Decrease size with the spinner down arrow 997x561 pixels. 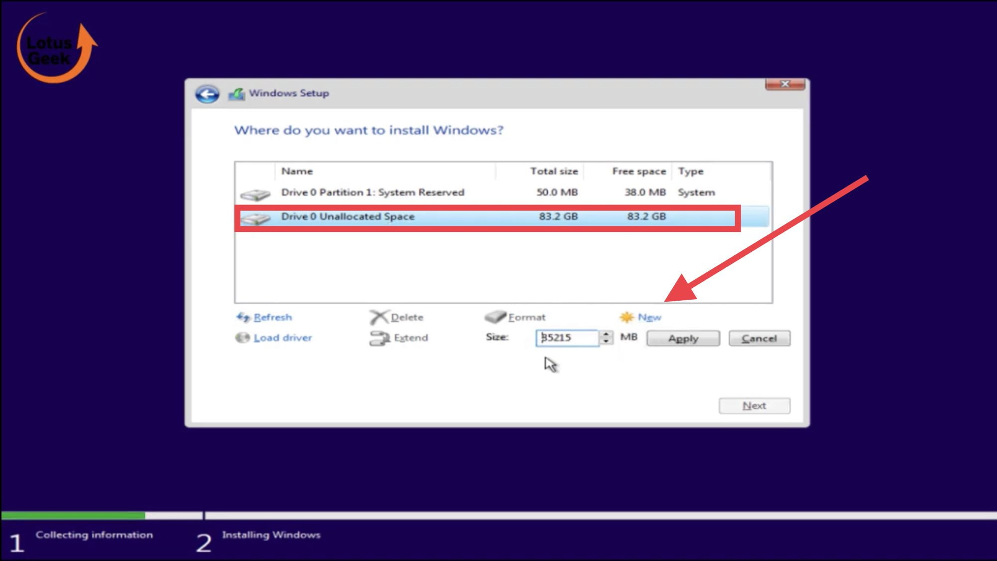click(606, 342)
